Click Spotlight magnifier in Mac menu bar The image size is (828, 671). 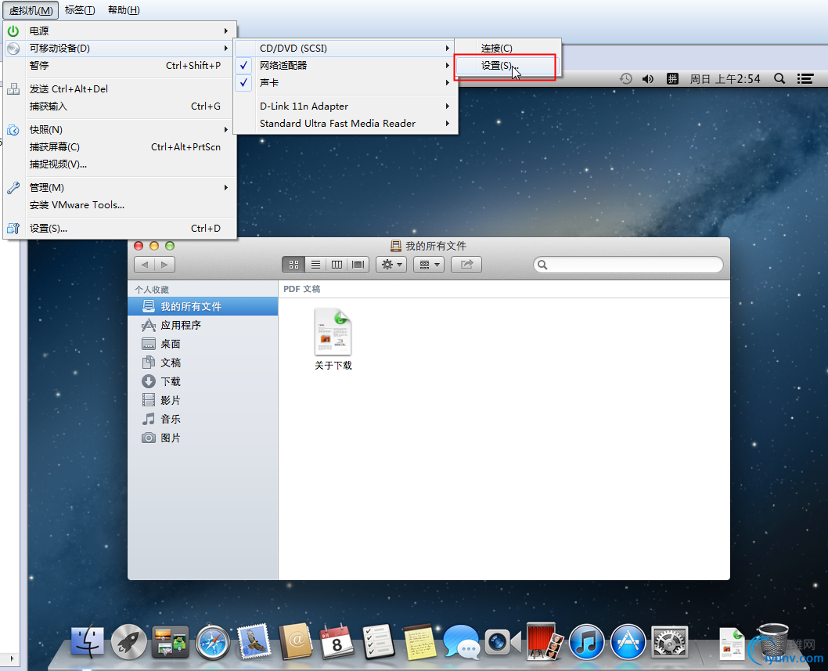coord(779,79)
